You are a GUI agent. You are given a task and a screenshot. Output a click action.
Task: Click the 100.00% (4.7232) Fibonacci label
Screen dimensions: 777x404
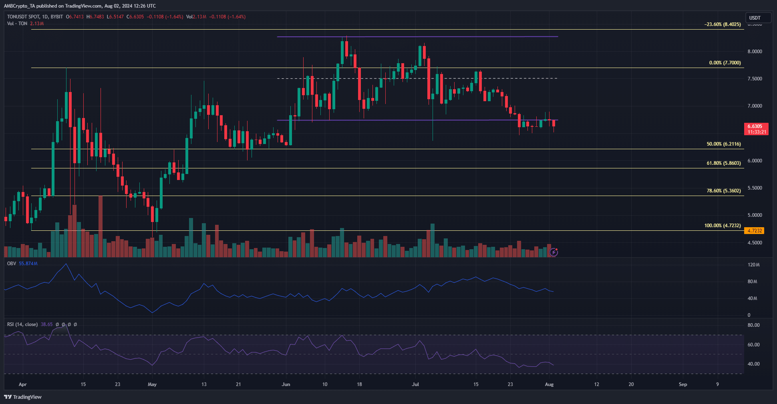coord(723,226)
